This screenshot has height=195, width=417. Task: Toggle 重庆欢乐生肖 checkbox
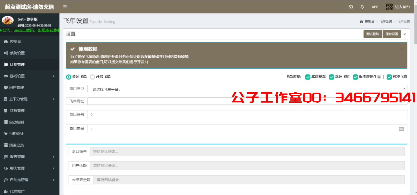click(x=355, y=77)
